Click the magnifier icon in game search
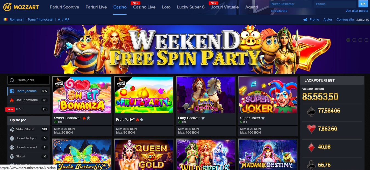 pos(12,80)
